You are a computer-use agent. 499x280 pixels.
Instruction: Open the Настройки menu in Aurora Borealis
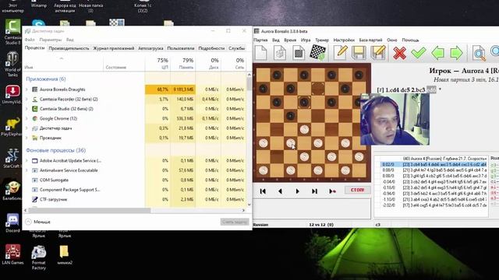(x=344, y=40)
